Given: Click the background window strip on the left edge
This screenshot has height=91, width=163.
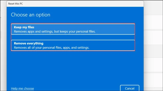Looking at the screenshot, I should coord(3,45).
